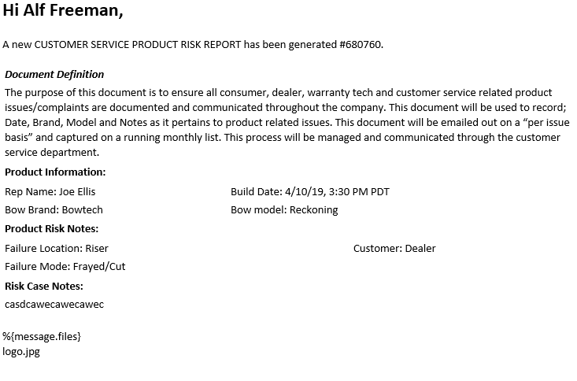The width and height of the screenshot is (577, 381).
Task: Click the greeting 'Hi Alf Freeman,'
Action: 62,10
